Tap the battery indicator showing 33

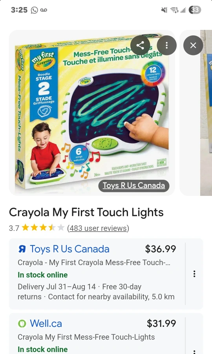click(x=195, y=10)
